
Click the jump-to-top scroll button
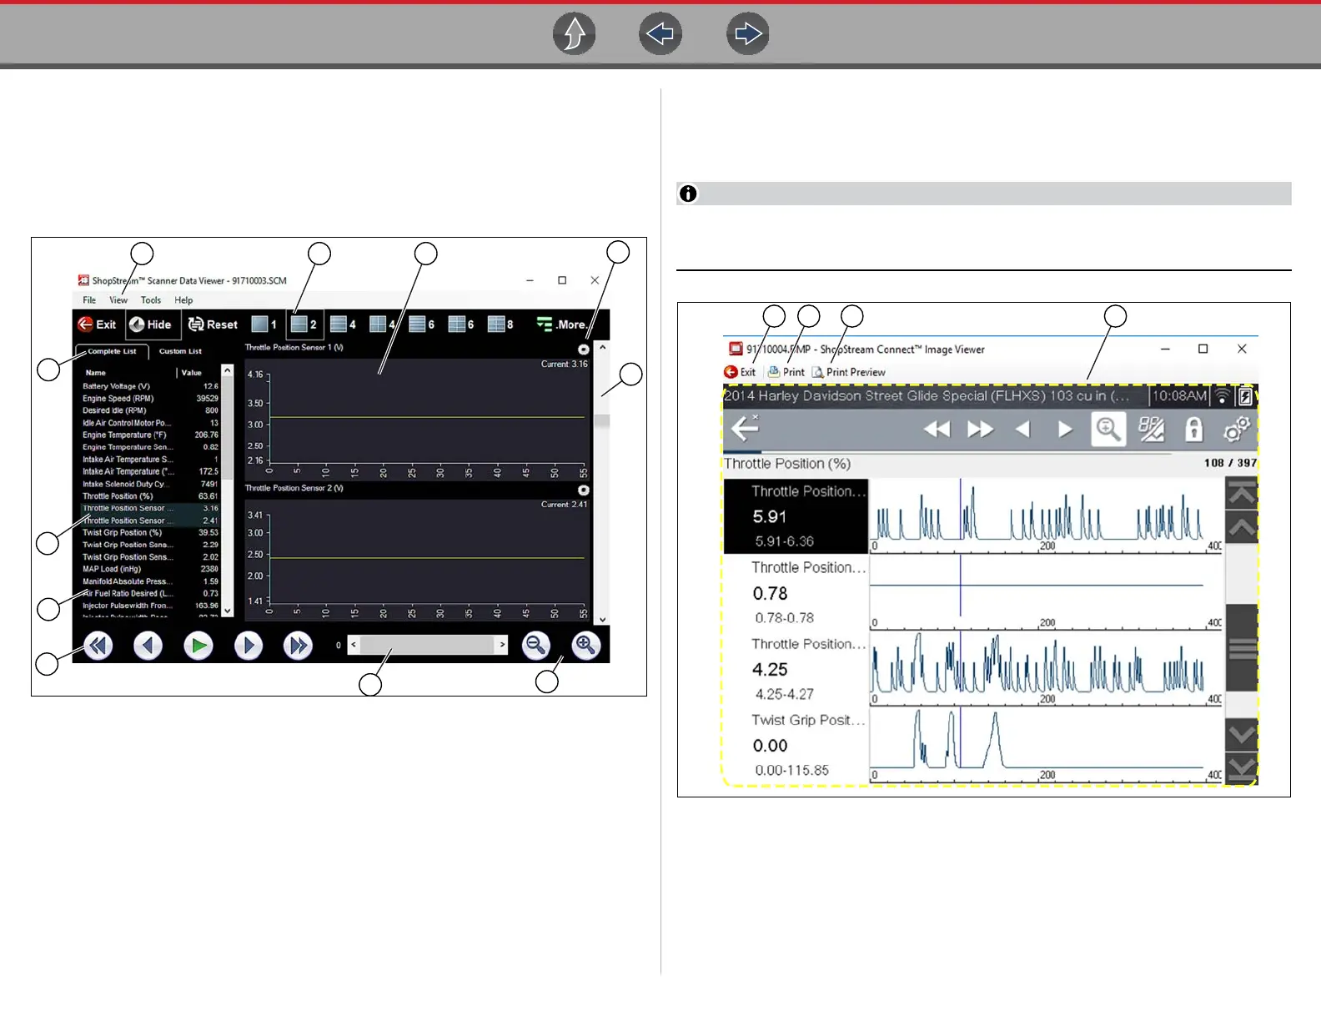(x=1242, y=494)
